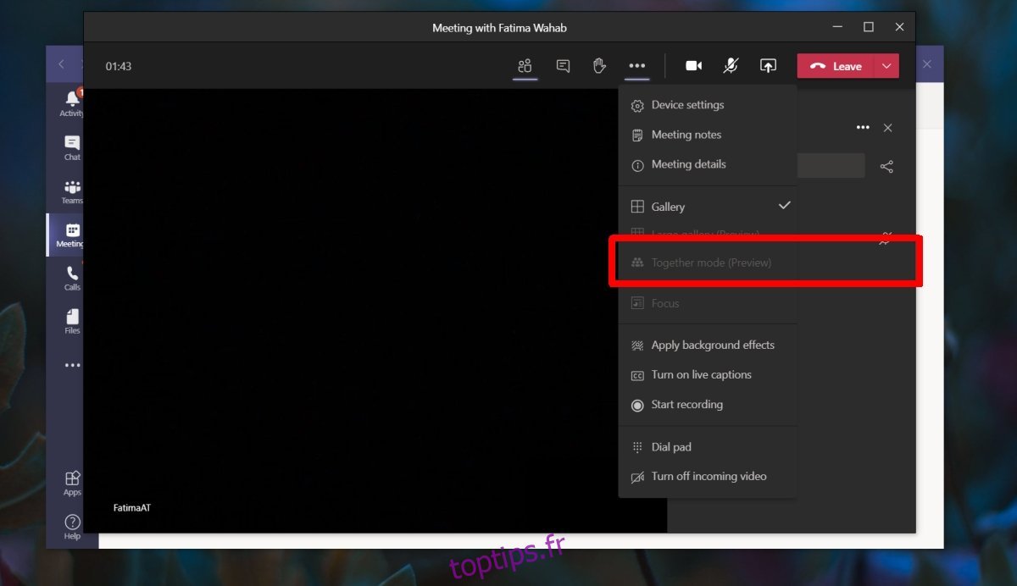Expand more apps in the left sidebar
Viewport: 1017px width, 586px height.
point(72,366)
